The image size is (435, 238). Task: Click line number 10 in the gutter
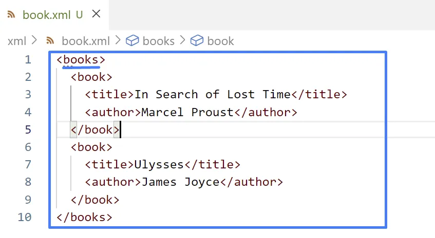click(25, 217)
